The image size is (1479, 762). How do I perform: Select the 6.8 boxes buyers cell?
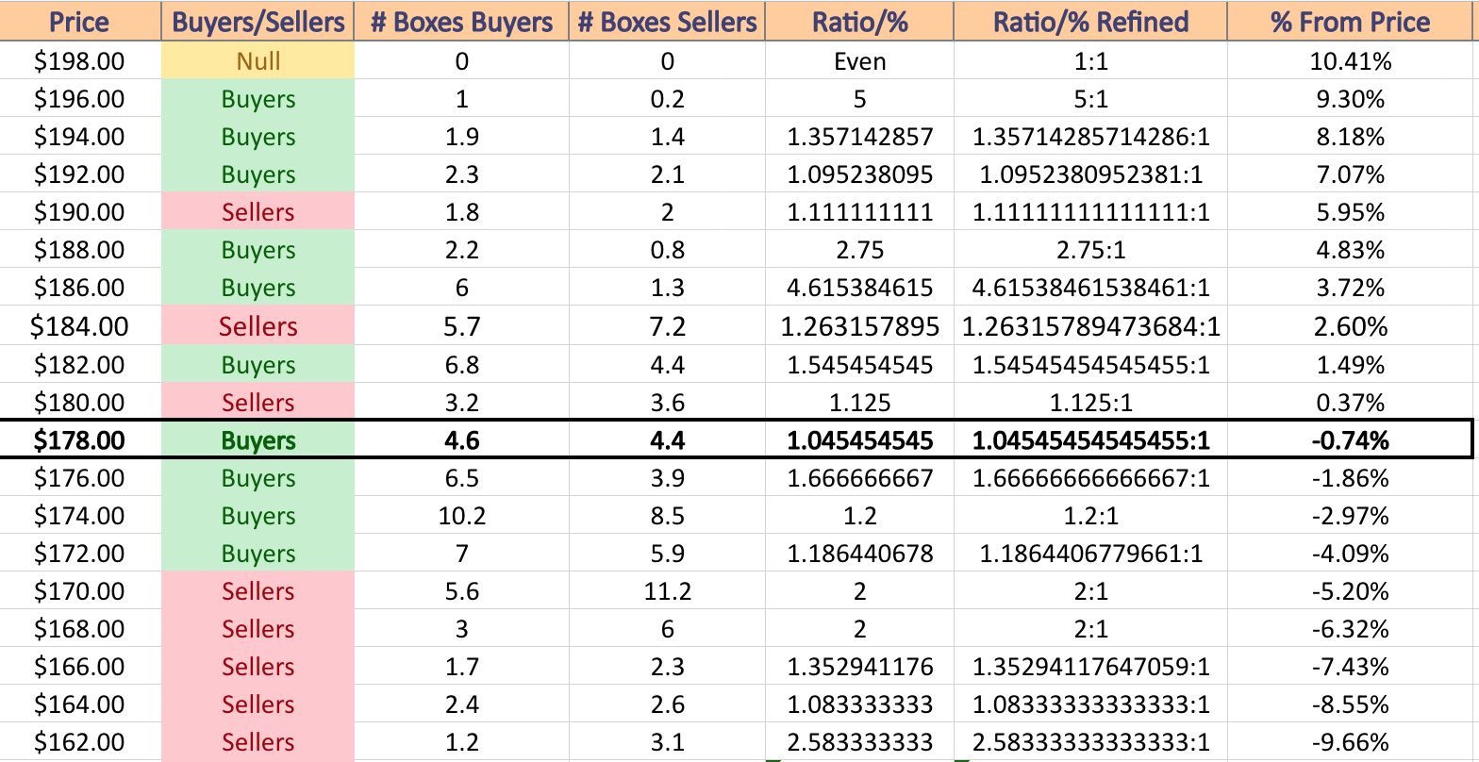point(461,365)
